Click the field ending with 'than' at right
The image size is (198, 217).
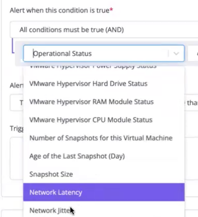pyautogui.click(x=191, y=103)
